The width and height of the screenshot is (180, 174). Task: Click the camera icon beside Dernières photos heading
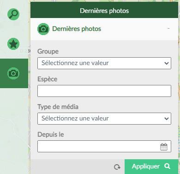point(43,29)
